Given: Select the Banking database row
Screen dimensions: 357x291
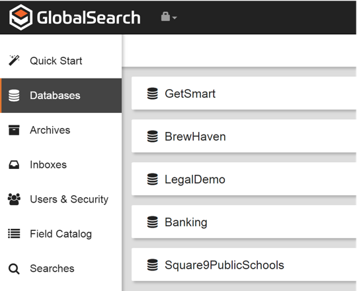Looking at the screenshot, I should (x=244, y=222).
